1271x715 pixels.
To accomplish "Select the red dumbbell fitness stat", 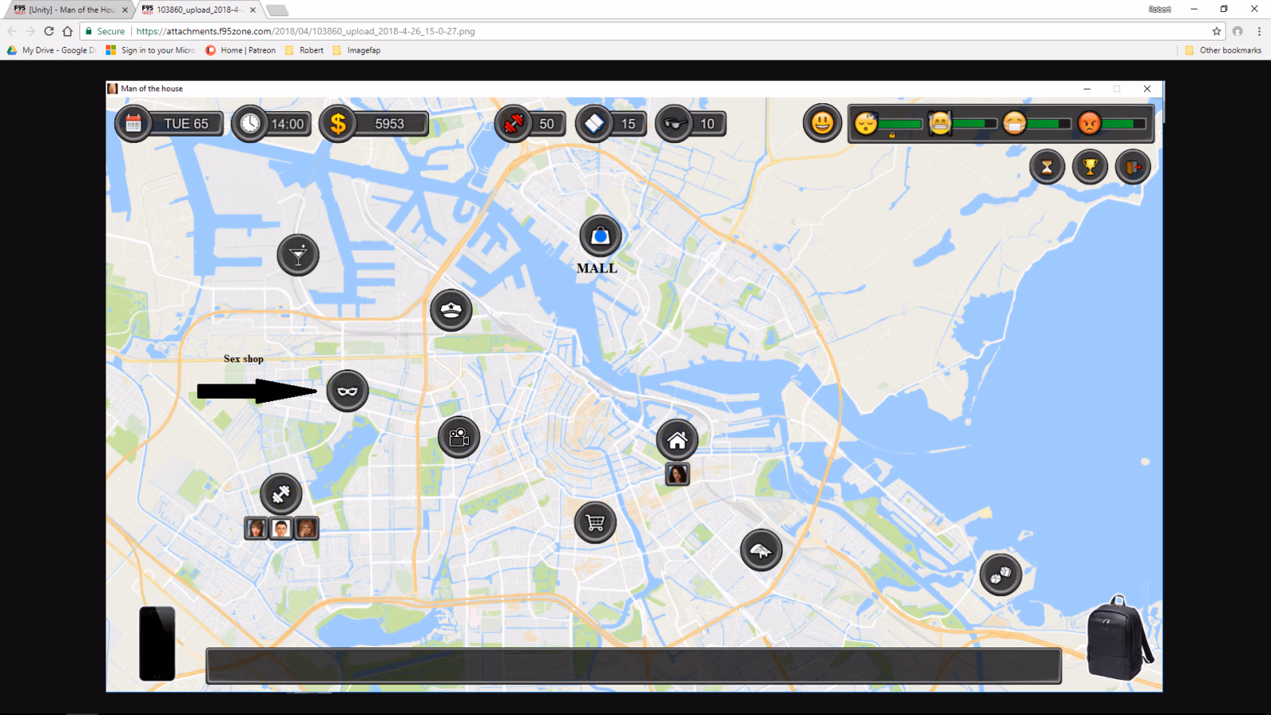I will pyautogui.click(x=513, y=124).
